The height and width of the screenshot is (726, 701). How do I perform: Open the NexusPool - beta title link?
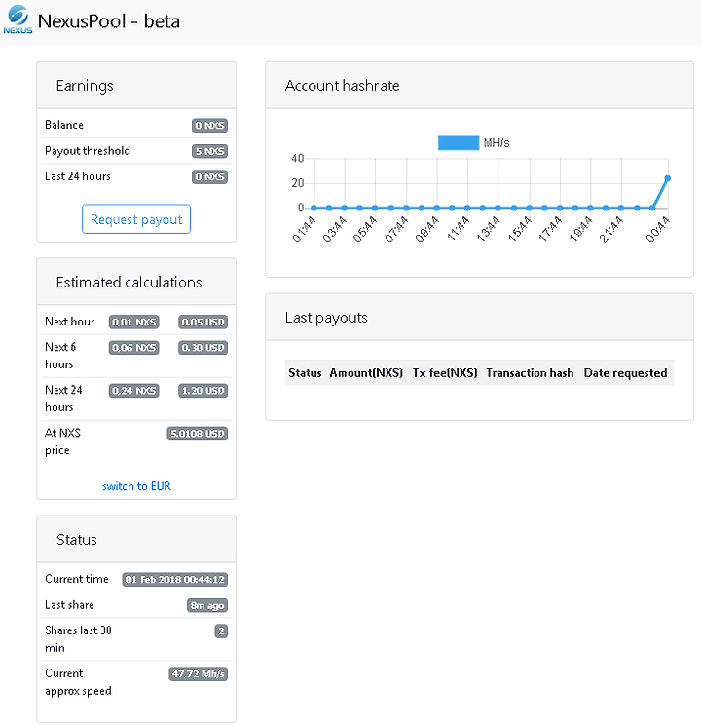point(109,21)
